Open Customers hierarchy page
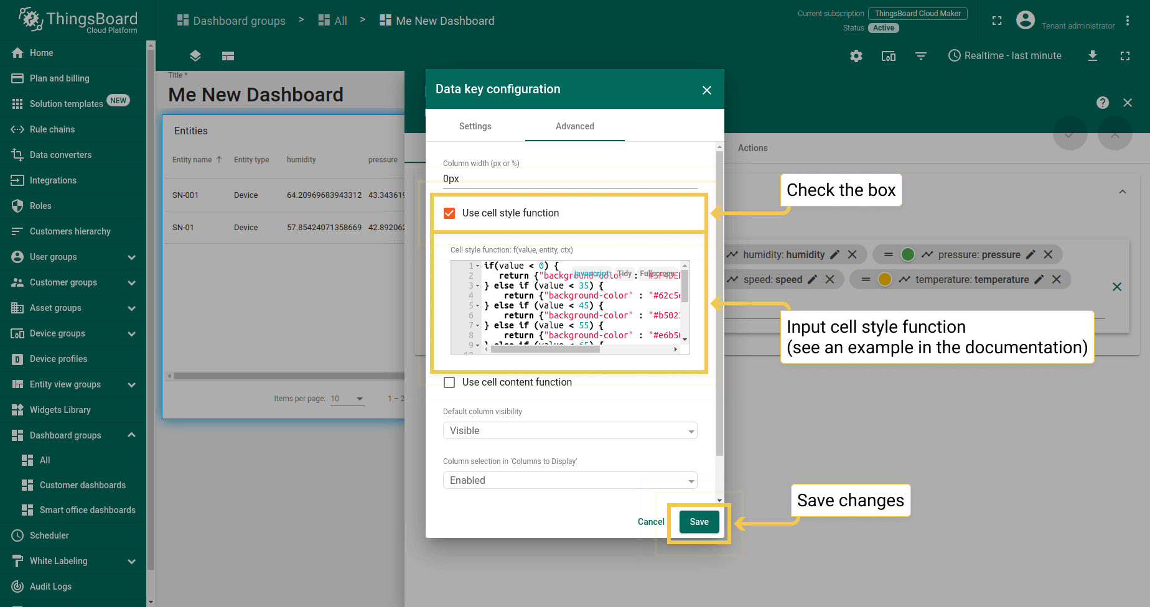The height and width of the screenshot is (607, 1150). click(73, 231)
